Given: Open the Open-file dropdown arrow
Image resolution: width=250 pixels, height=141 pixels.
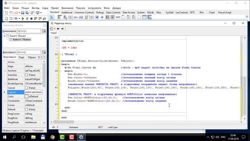Looking at the screenshot, I should coord(19,13).
